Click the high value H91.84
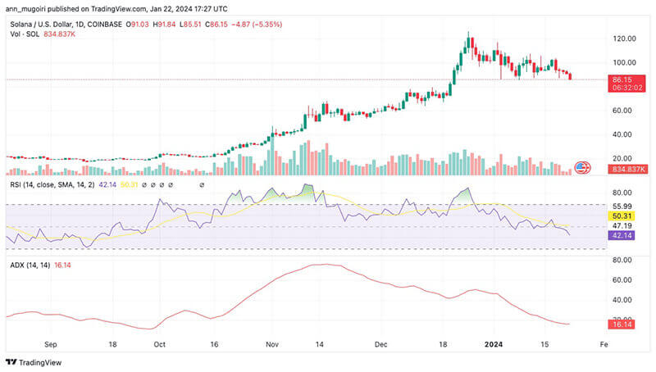Image resolution: width=656 pixels, height=372 pixels. (x=164, y=25)
